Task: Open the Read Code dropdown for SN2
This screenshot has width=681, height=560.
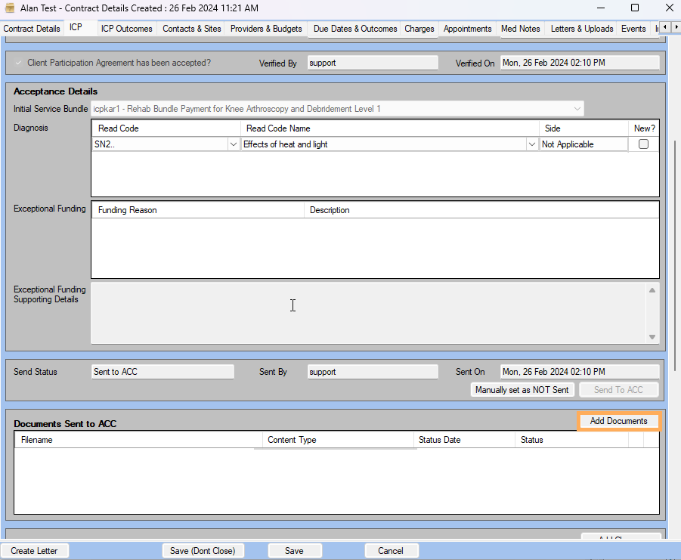Action: (x=234, y=144)
